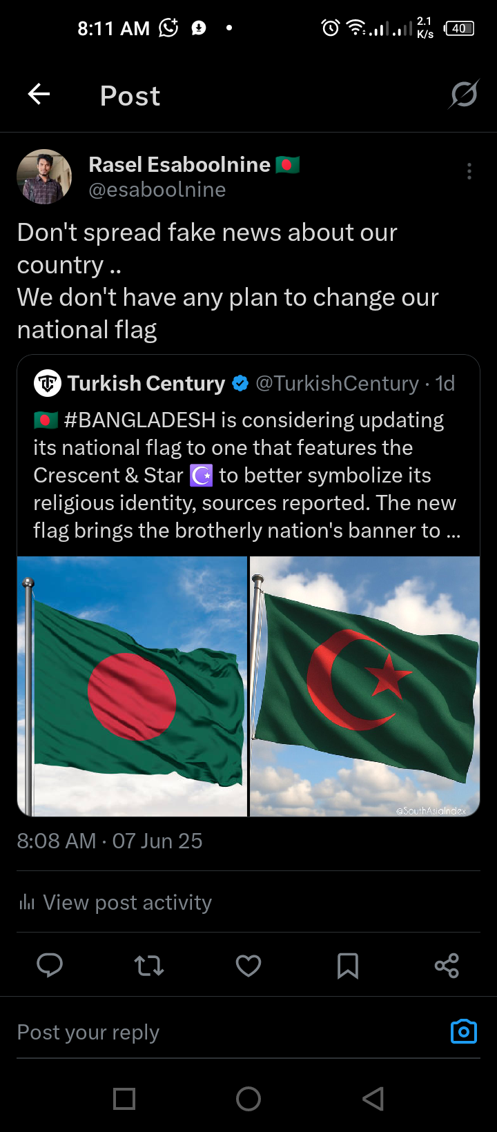This screenshot has width=497, height=1132.
Task: Open the Turkish Century quoted account name
Action: 146,383
